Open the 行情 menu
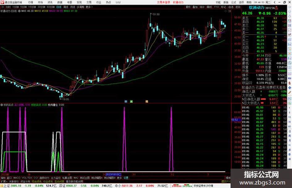Image resolution: width=292 pixels, height=188 pixels. tap(31, 2)
